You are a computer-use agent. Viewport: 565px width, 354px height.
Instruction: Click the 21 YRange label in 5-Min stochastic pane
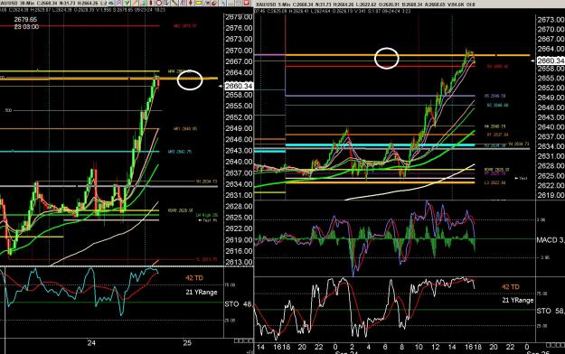pos(518,300)
